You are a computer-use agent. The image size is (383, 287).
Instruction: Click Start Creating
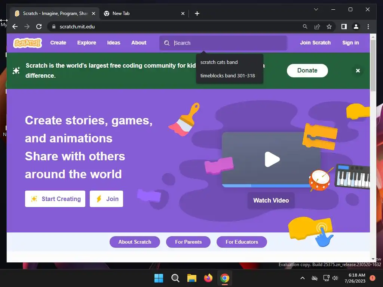point(55,199)
